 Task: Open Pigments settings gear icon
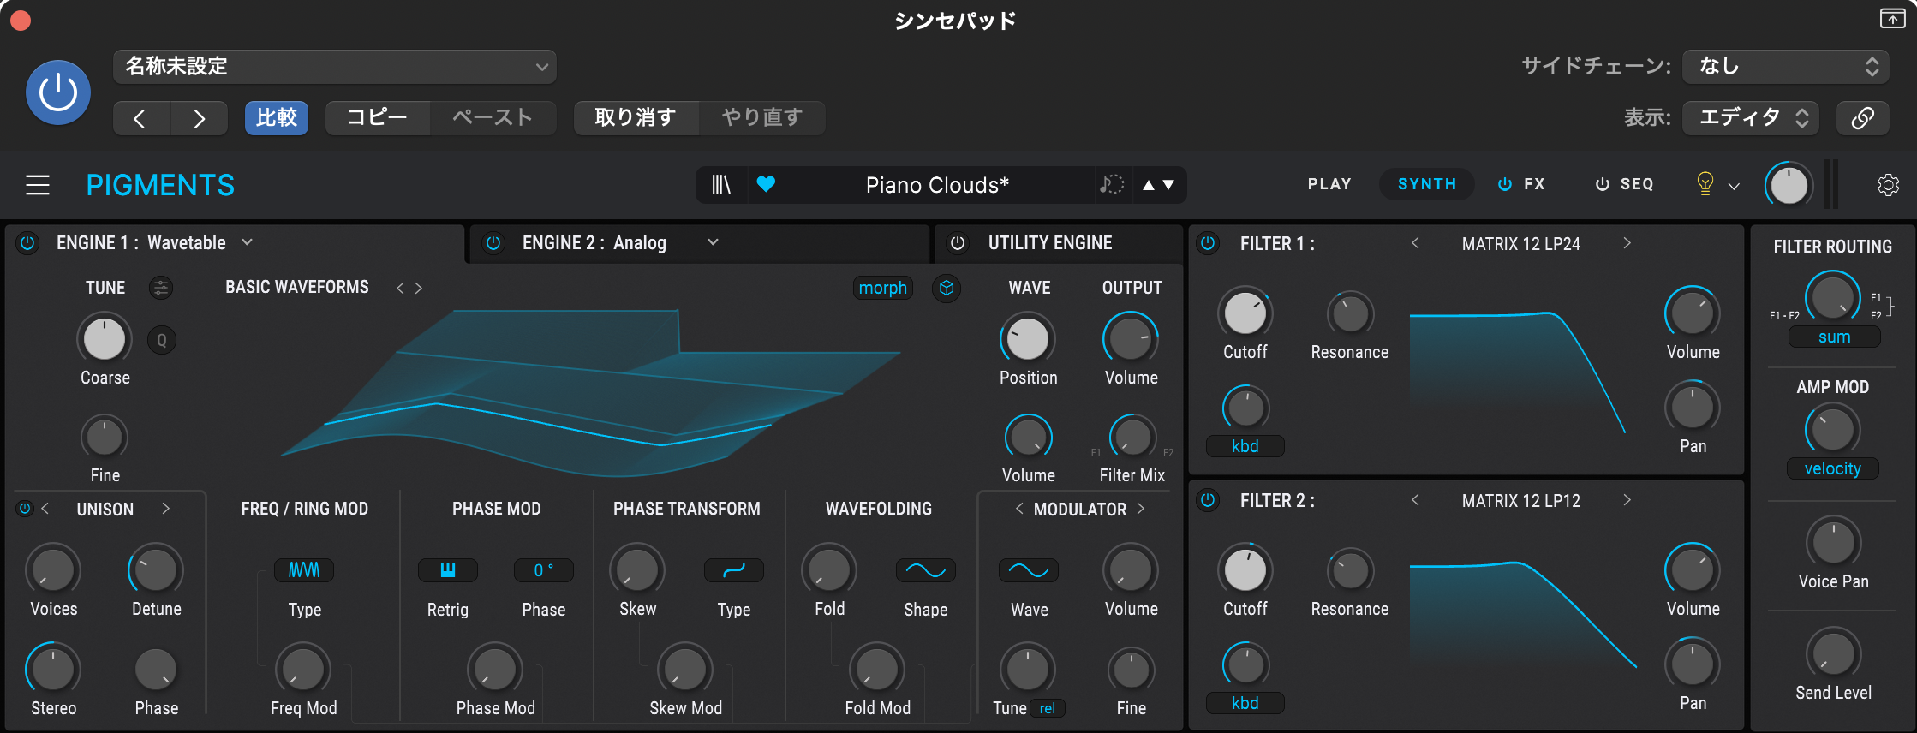pyautogui.click(x=1888, y=184)
